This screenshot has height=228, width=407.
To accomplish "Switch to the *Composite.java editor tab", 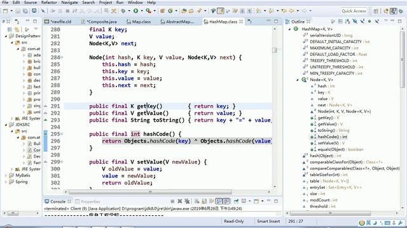I will click(99, 22).
